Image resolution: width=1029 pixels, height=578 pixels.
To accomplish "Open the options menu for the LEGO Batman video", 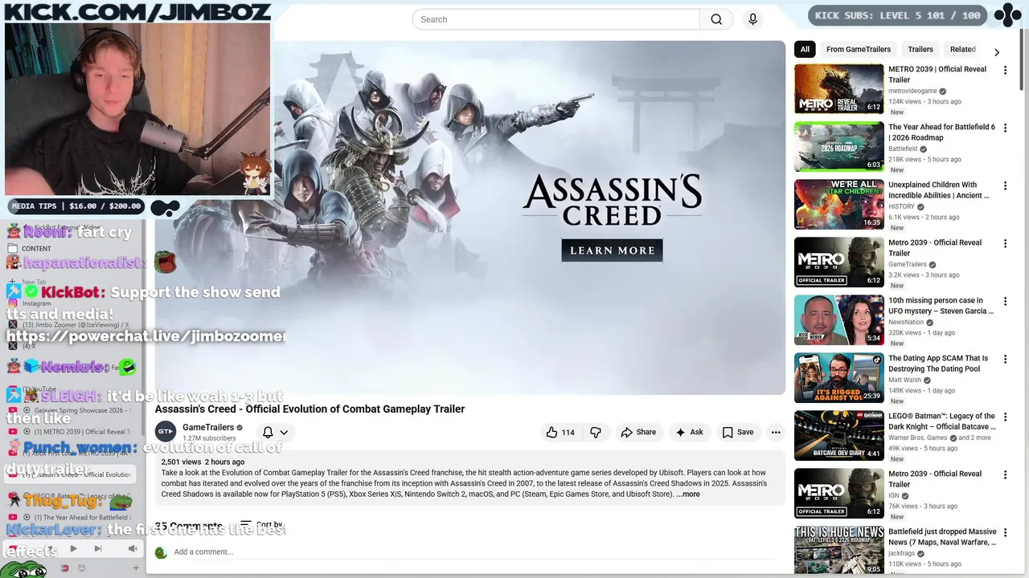I will point(1005,417).
